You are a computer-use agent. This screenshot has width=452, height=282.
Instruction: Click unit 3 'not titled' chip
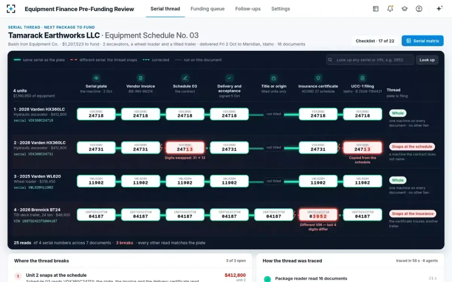click(x=273, y=181)
